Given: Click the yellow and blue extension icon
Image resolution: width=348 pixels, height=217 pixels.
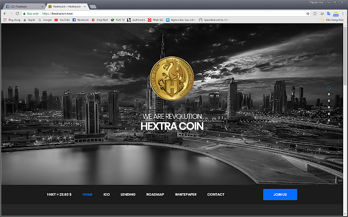Looking at the screenshot, I should click(x=336, y=14).
